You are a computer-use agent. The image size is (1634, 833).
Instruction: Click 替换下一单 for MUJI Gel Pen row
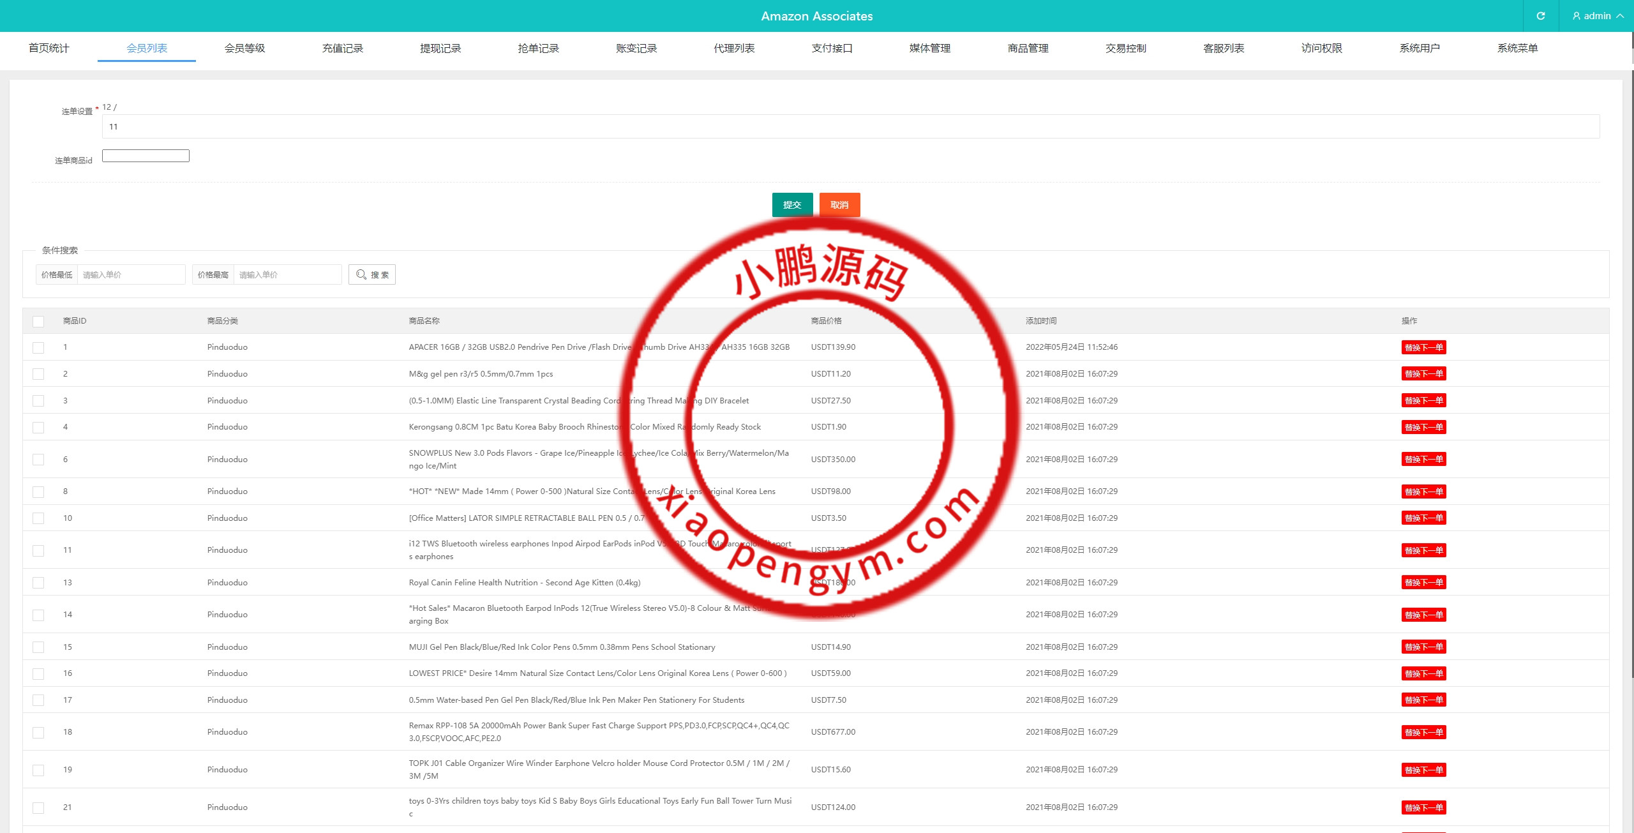[x=1423, y=647]
